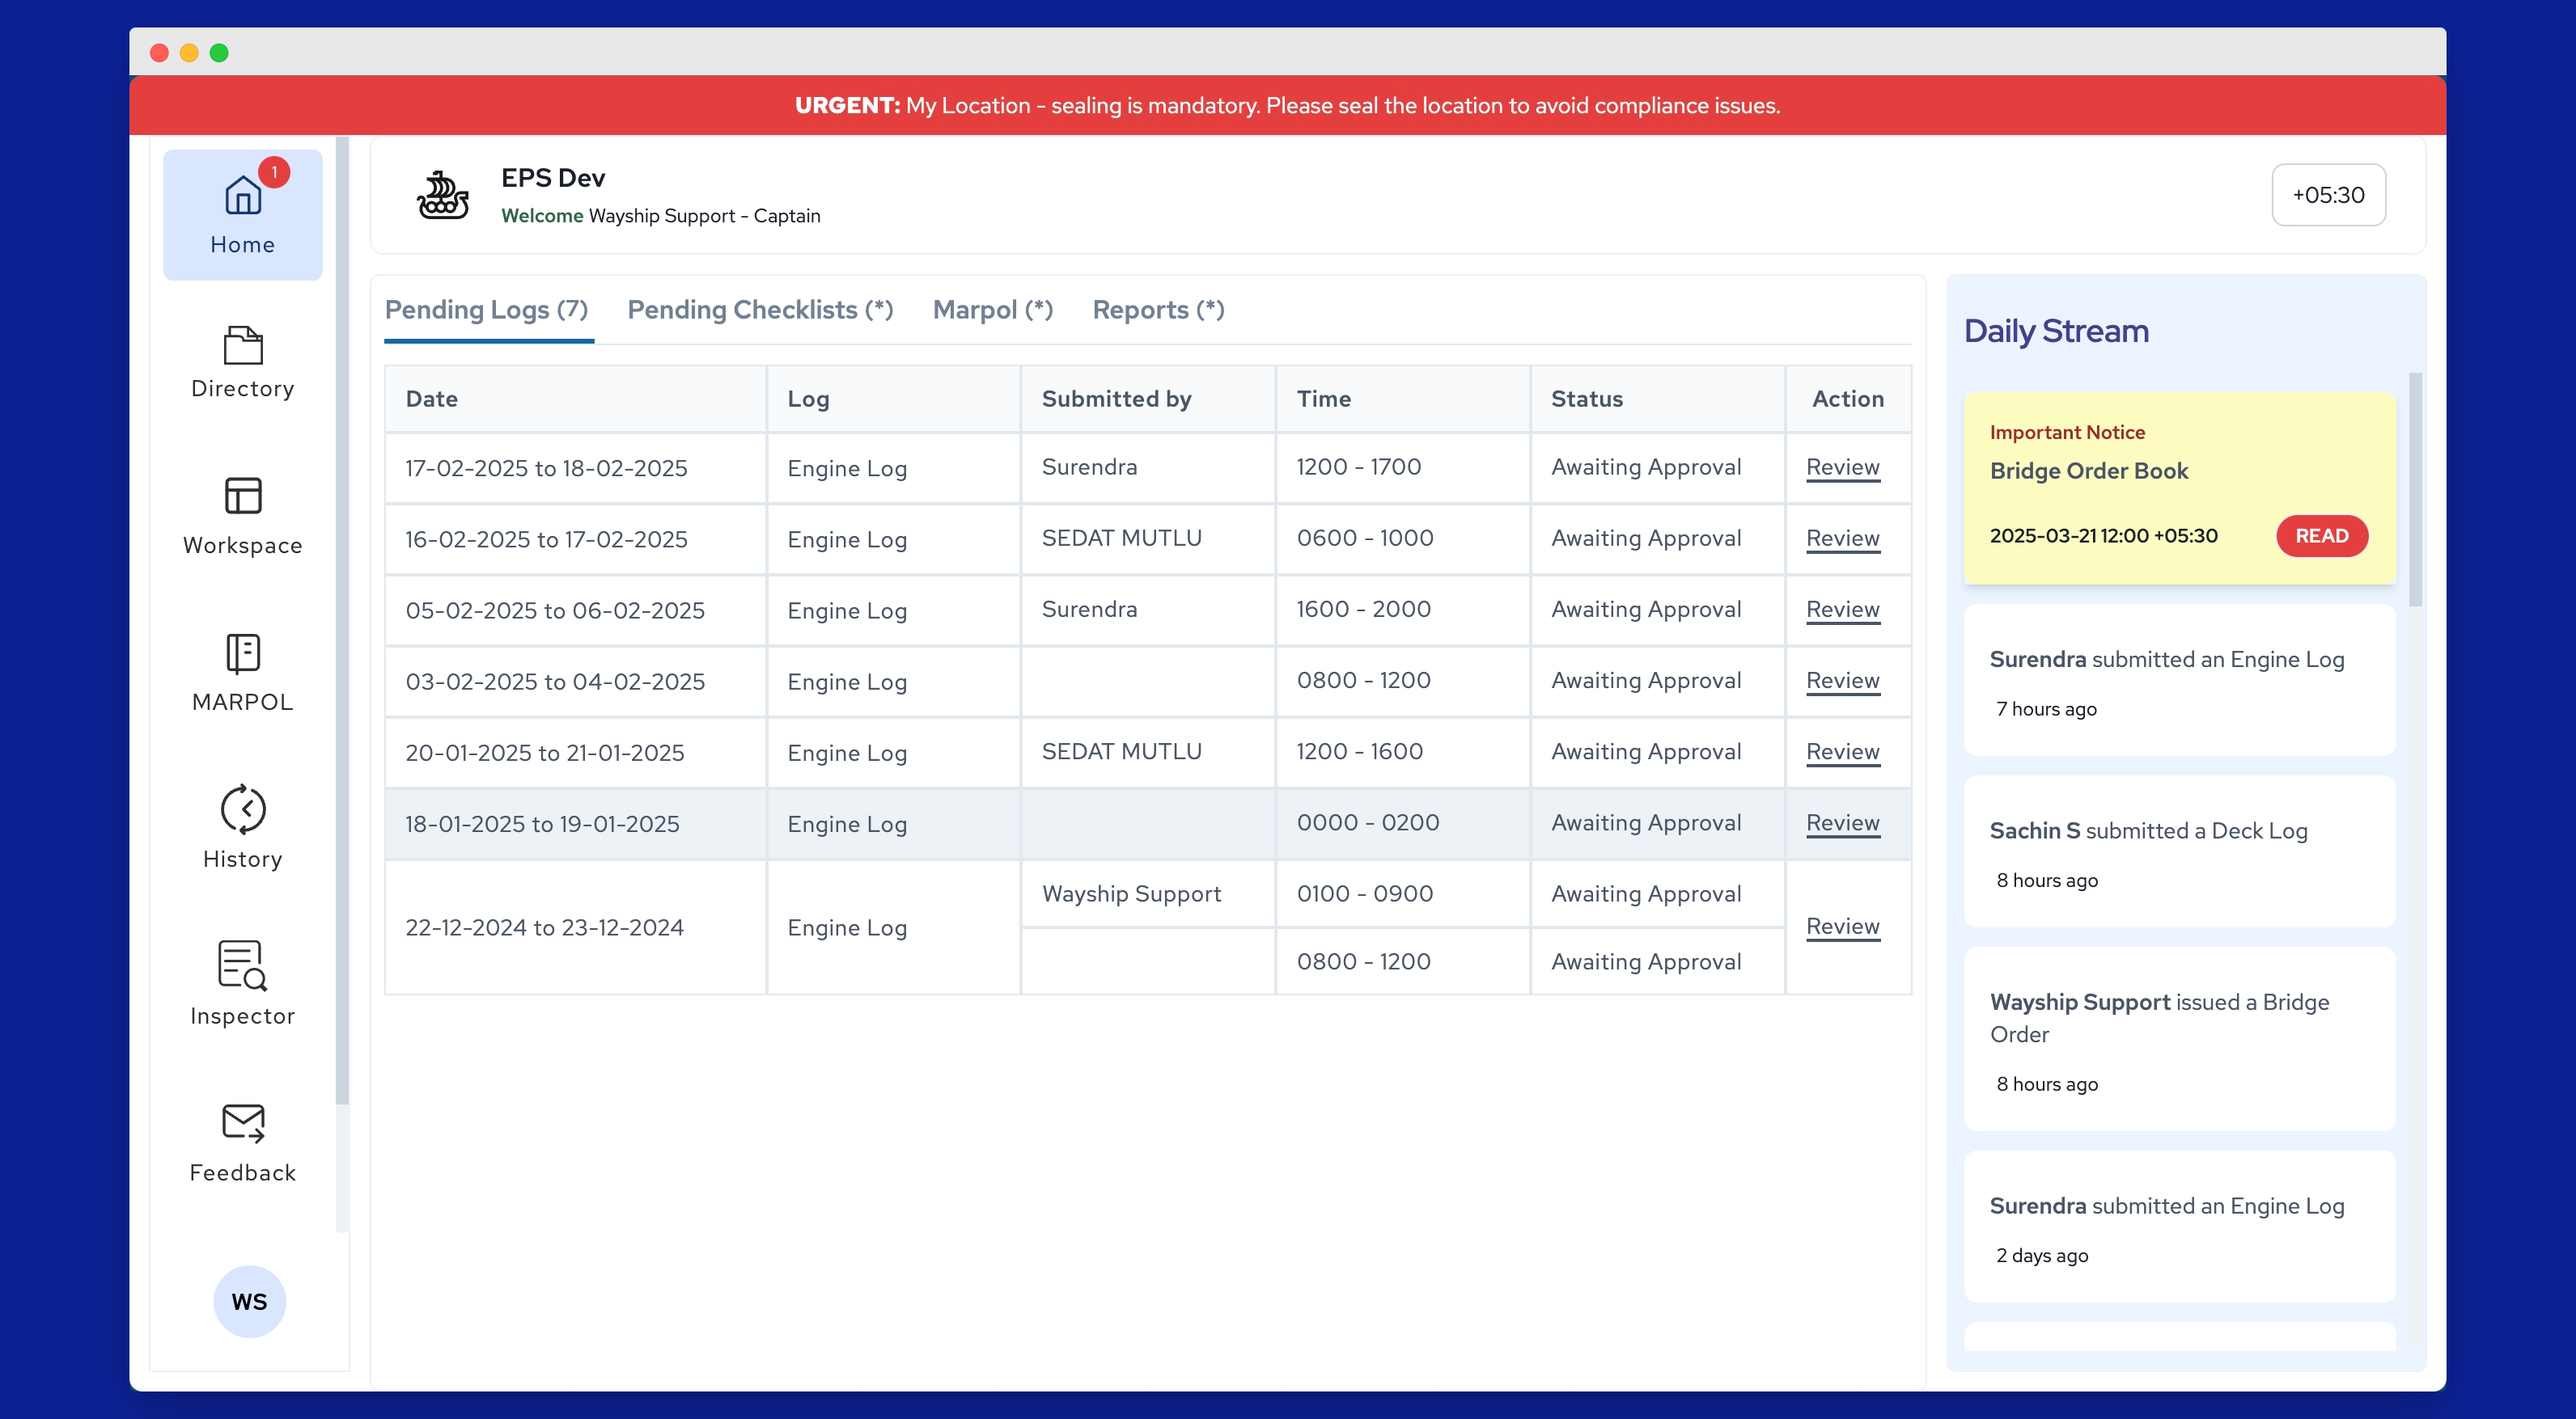Click the Daily Stream scrollbar
Viewport: 2576px width, 1419px height.
(x=2415, y=490)
